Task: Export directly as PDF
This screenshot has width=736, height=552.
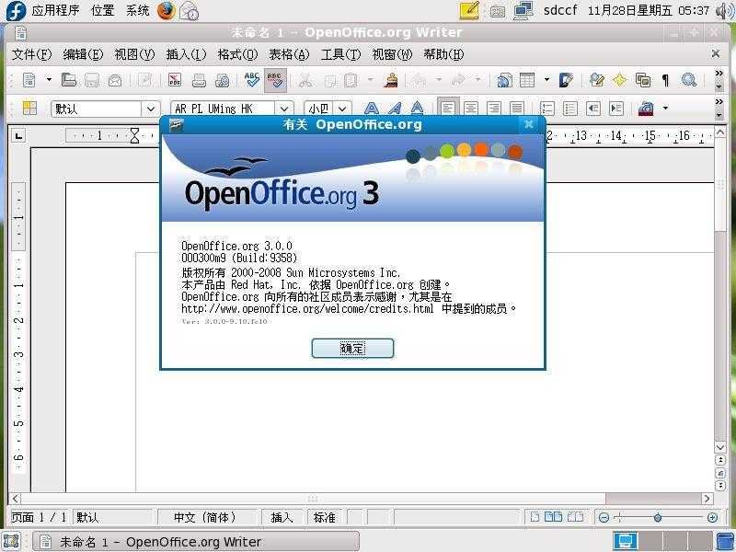Action: 175,80
